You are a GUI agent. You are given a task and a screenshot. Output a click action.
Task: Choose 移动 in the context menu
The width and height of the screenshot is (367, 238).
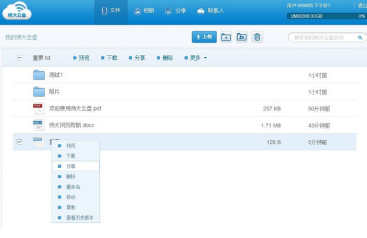coord(76,197)
